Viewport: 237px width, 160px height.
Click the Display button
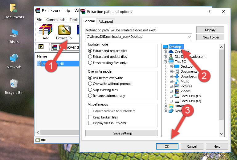210,30
